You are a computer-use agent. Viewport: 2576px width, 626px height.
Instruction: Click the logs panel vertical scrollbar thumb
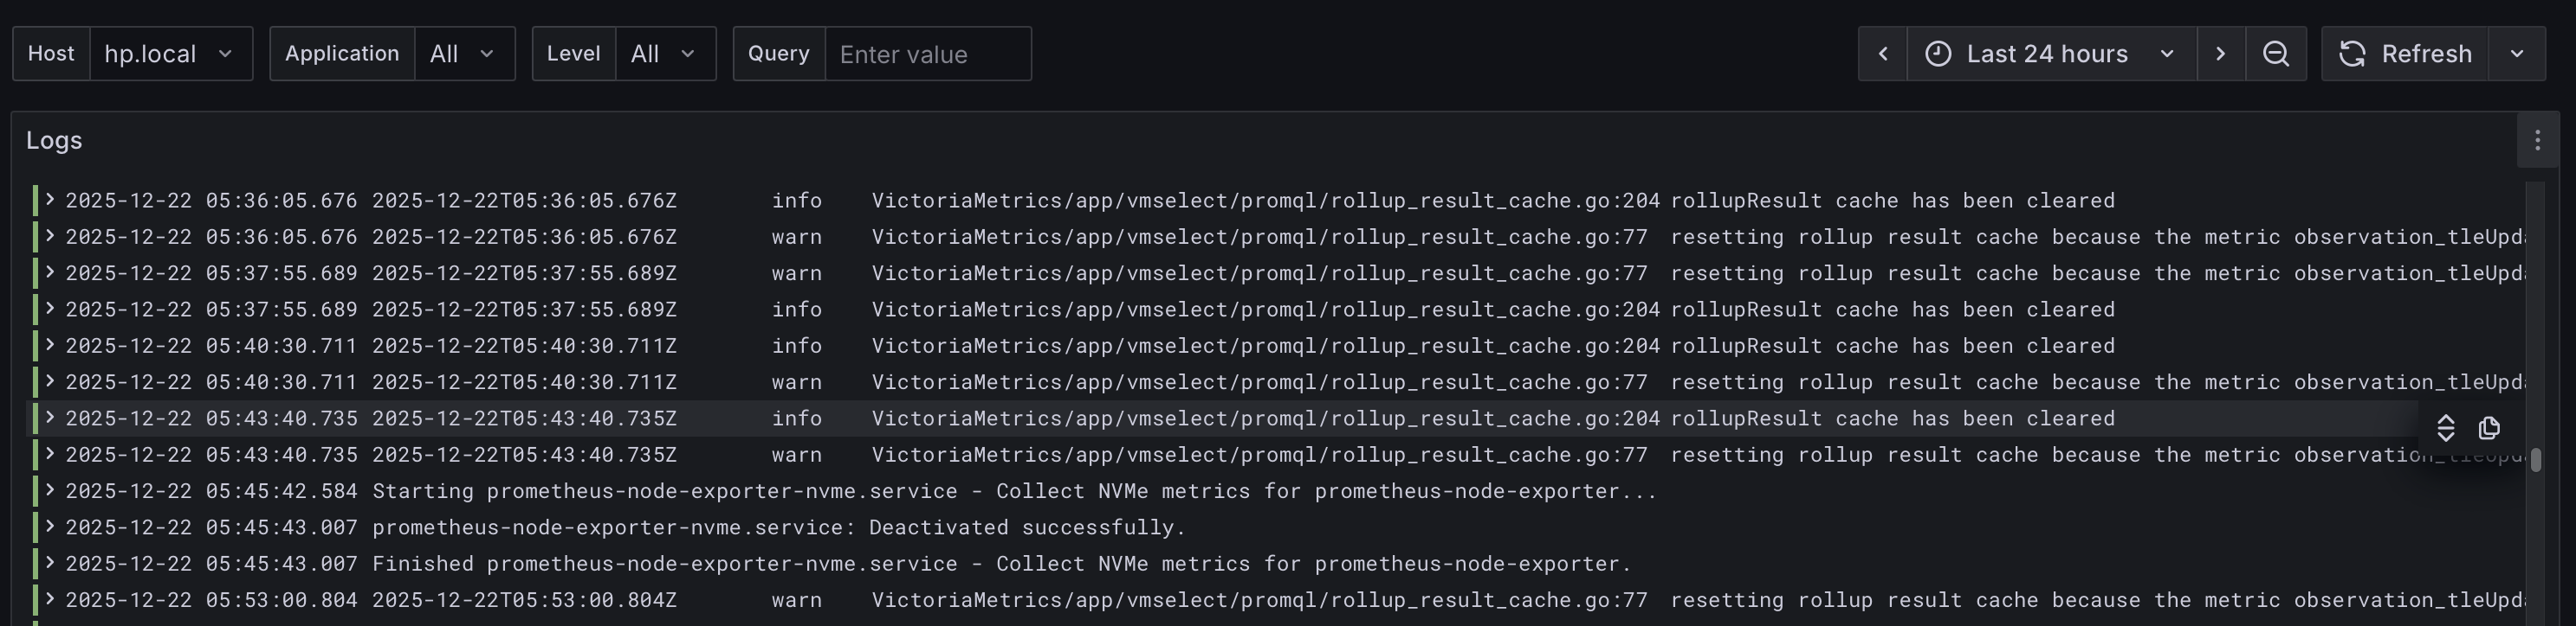(x=2536, y=460)
